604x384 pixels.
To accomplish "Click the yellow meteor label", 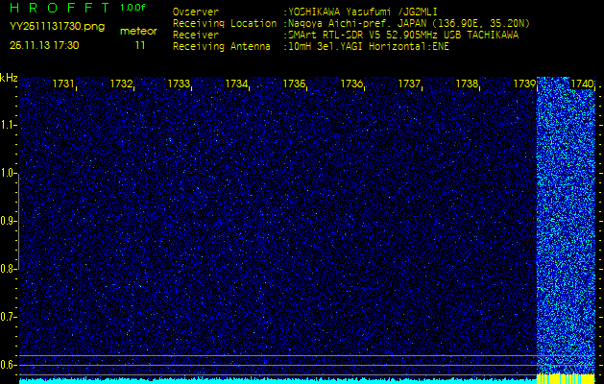I will click(x=138, y=31).
